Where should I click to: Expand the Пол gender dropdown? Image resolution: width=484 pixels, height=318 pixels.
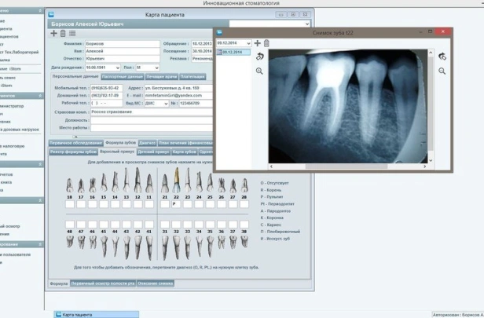coord(156,68)
